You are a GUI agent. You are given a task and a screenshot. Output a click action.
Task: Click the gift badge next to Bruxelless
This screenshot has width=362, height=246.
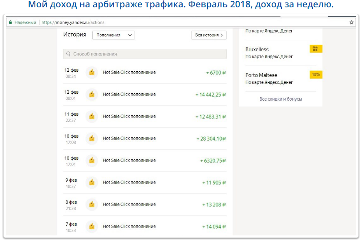click(x=316, y=49)
